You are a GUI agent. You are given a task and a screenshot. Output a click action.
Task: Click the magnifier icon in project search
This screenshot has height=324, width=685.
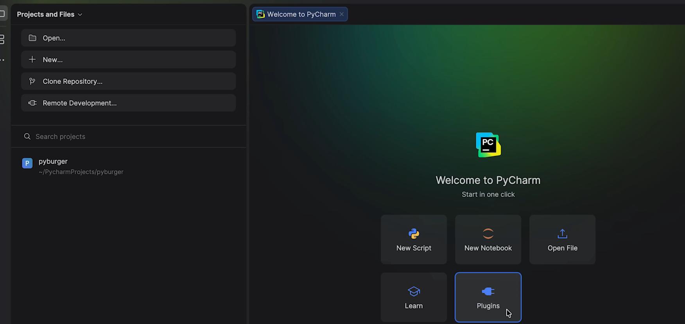(x=27, y=136)
